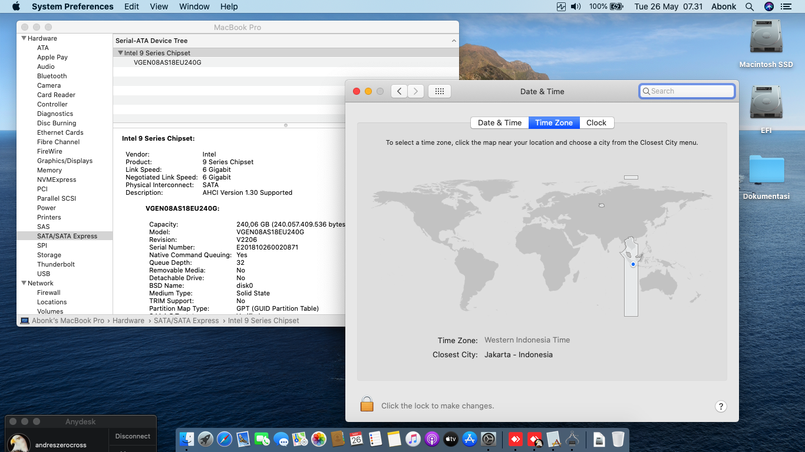Open the Abonk user menu in menu bar
Viewport: 805px width, 452px height.
724,6
